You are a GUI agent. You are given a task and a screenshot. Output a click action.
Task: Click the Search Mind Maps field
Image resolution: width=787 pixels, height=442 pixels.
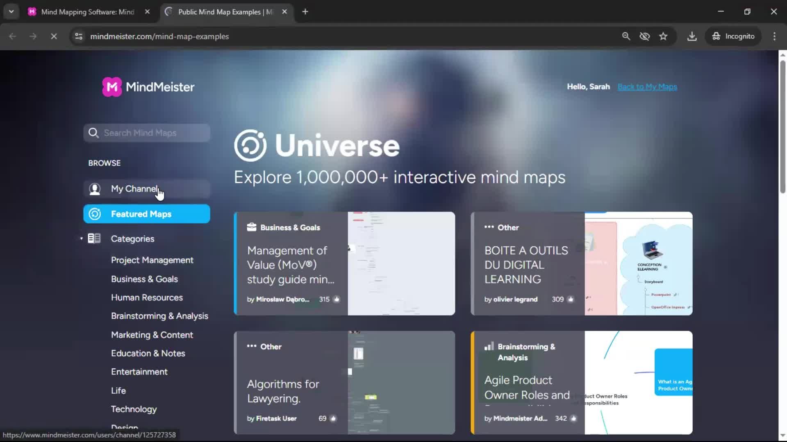point(147,133)
